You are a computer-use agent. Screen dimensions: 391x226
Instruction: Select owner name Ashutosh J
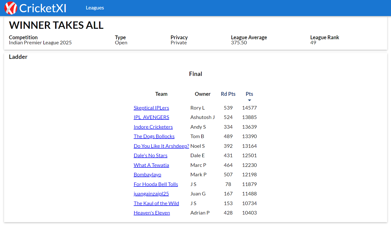click(x=203, y=117)
